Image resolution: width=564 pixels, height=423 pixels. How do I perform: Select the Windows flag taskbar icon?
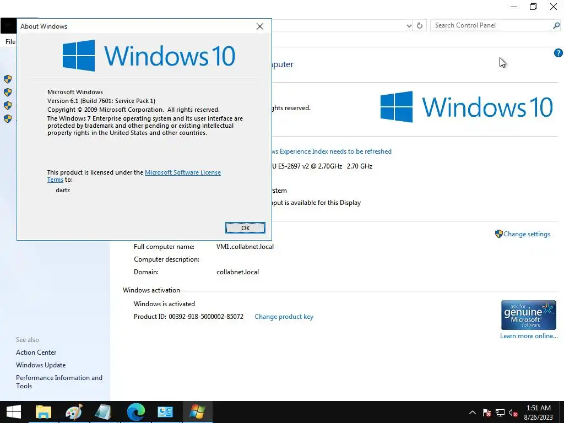[x=198, y=412]
